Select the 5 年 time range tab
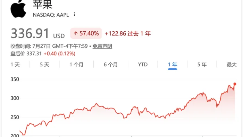Screen dimensions: 243x137 [202, 65]
